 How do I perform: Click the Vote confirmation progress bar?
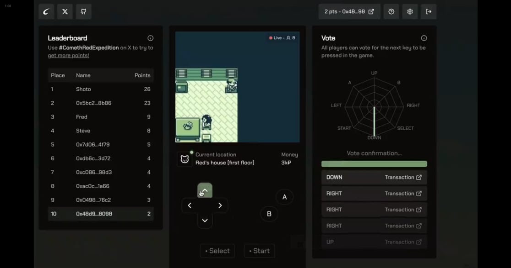(x=374, y=164)
